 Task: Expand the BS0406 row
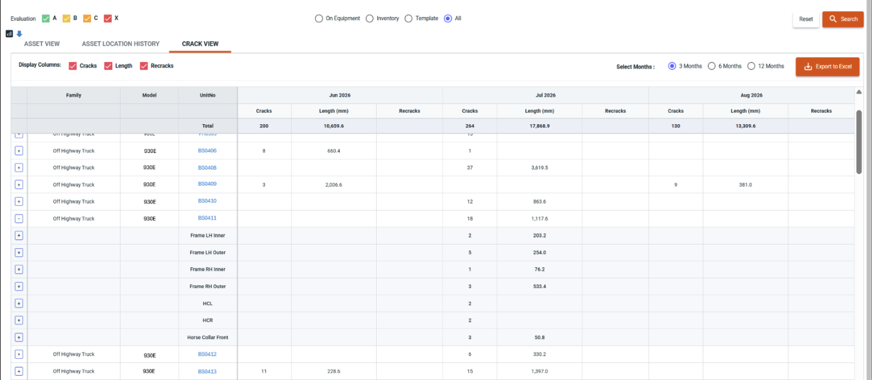point(19,151)
